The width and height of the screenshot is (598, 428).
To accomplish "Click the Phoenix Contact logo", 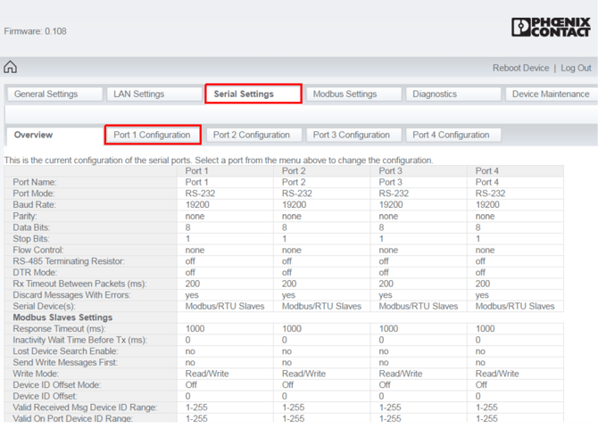I will 550,28.
